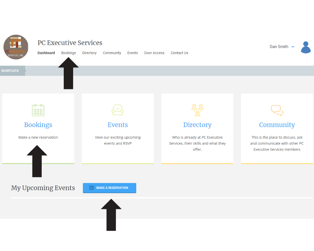
Task: Open Directory in the top navigation
Action: tap(89, 53)
